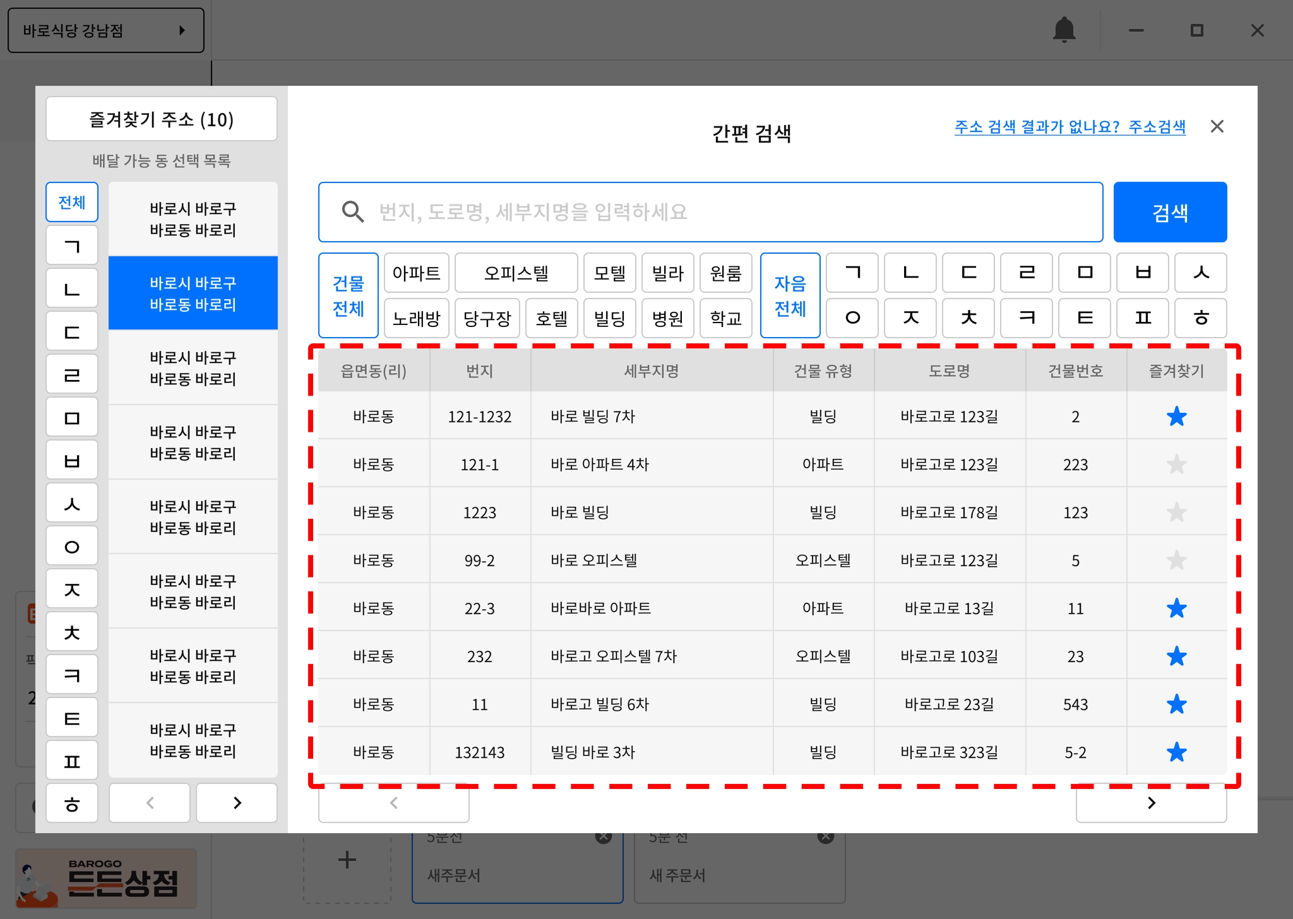The height and width of the screenshot is (919, 1293).
Task: Click the BAROGO 든든상점 banner
Action: pos(106,878)
